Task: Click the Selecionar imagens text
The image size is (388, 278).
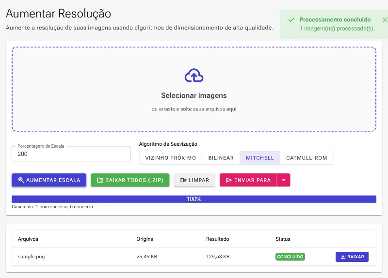Action: (194, 95)
